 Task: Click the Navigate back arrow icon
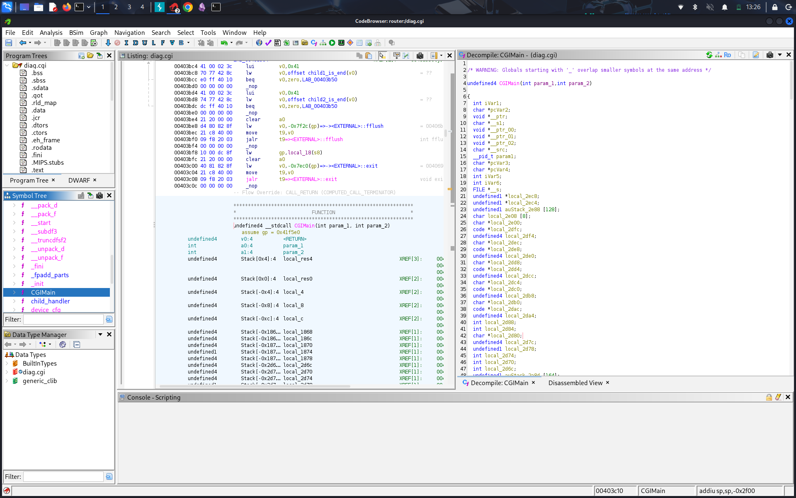23,43
